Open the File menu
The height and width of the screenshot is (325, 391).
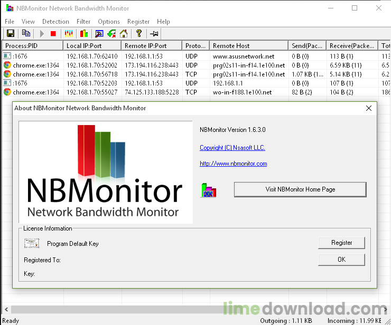point(10,22)
